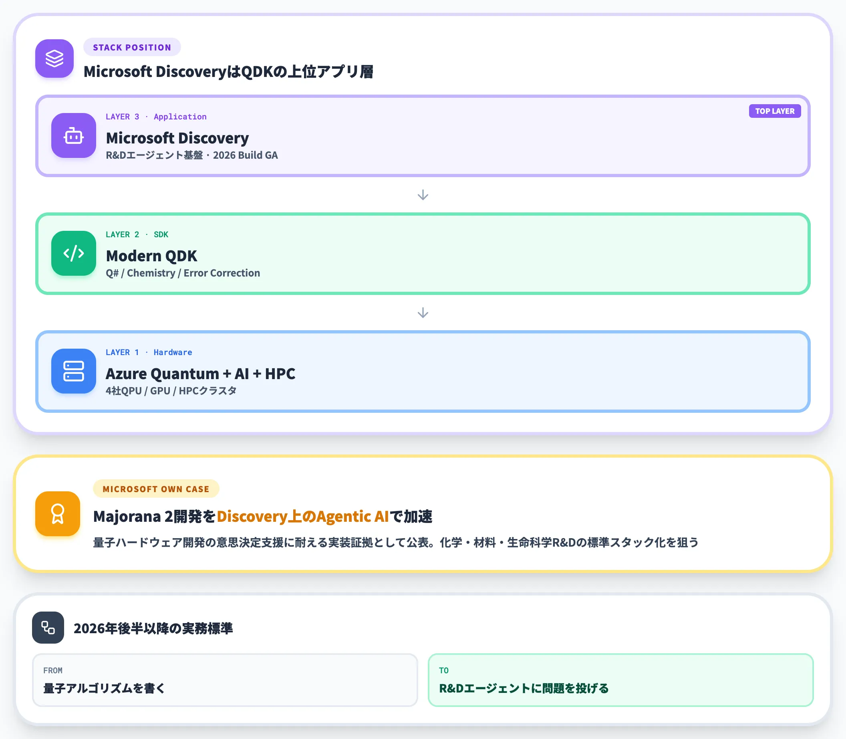Image resolution: width=846 pixels, height=739 pixels.
Task: Click the description starting 量子ハードウェア開発の意思決定
Action: 396,543
